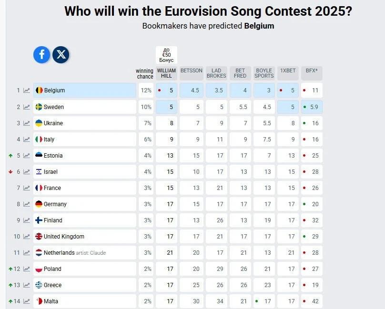Image resolution: width=385 pixels, height=309 pixels.
Task: Click the United Kingdom flag icon
Action: (39, 237)
